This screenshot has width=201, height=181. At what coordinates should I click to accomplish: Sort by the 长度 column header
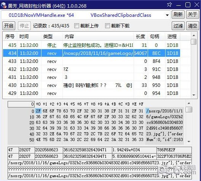140,37
